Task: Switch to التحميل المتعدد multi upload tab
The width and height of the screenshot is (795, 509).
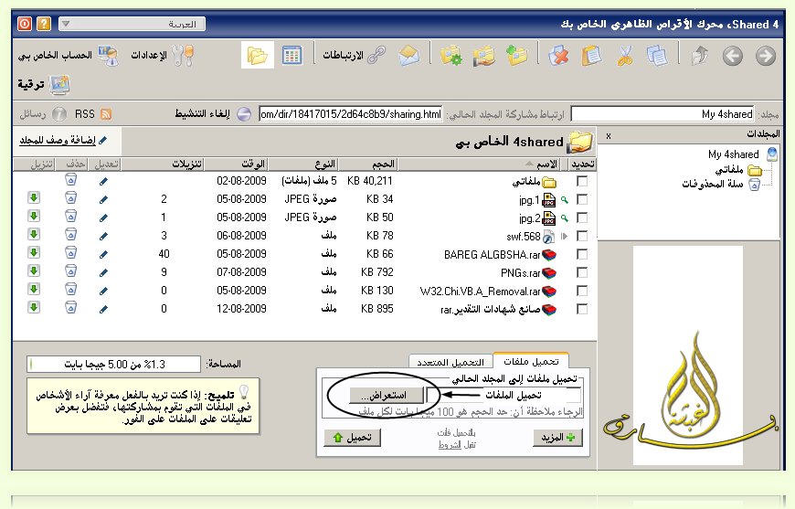Action: (x=450, y=362)
